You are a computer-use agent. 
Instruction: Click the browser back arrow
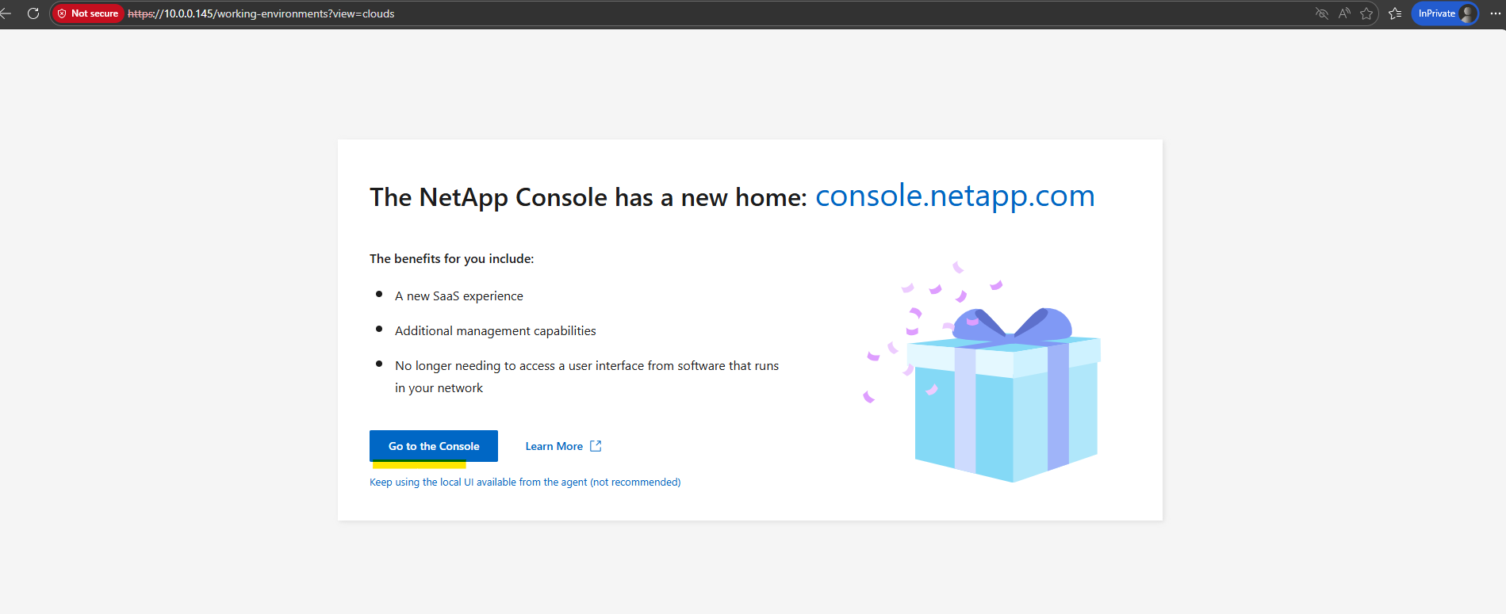(x=5, y=13)
